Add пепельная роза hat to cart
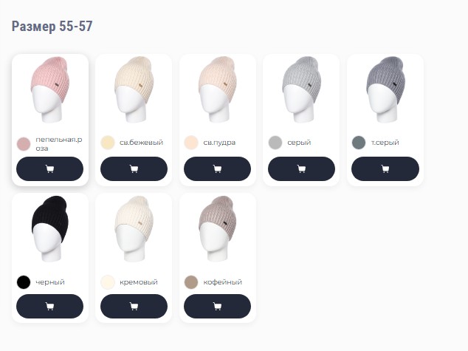 (50, 168)
